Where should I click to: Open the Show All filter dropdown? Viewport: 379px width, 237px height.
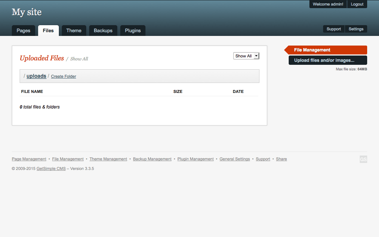246,56
